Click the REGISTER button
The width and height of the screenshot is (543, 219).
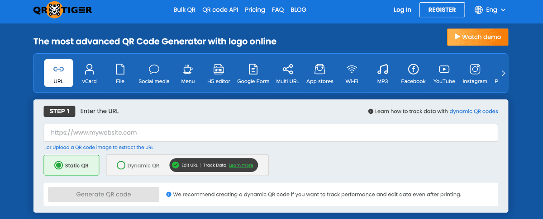click(x=442, y=9)
